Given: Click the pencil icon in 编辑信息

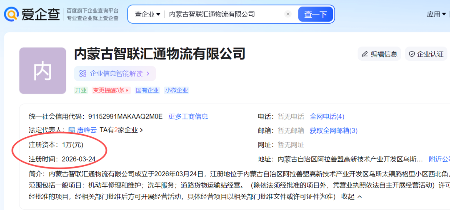Looking at the screenshot, I should click(365, 54).
